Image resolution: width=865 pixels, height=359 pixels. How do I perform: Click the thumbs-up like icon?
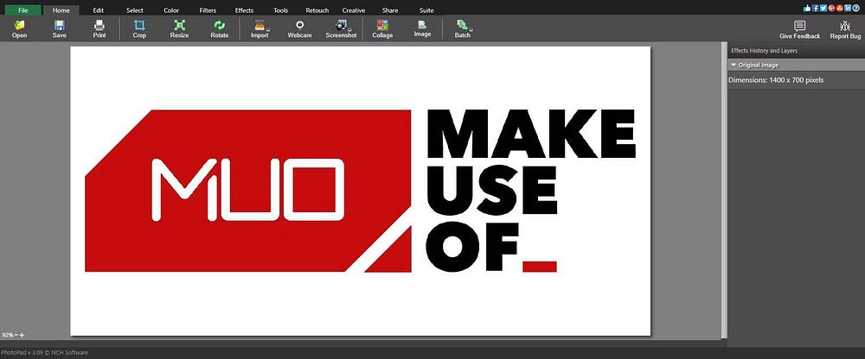[808, 9]
